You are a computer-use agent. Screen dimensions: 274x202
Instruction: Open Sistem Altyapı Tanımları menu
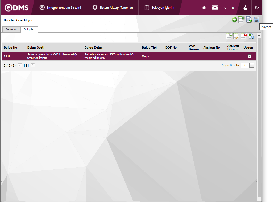[x=113, y=8]
